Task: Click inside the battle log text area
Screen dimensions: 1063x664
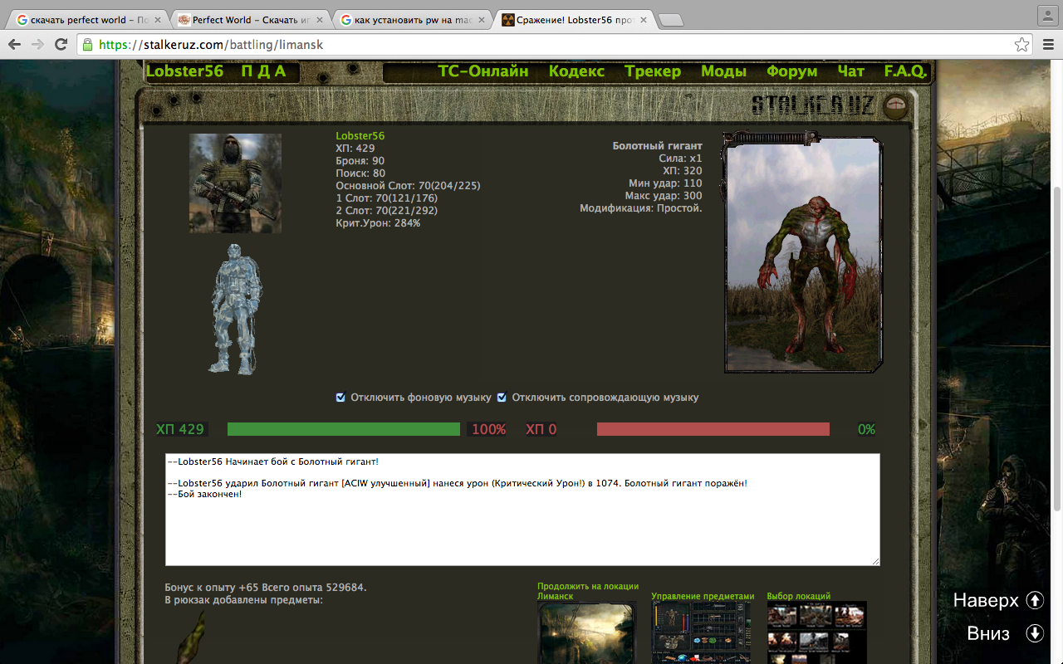Action: 522,523
